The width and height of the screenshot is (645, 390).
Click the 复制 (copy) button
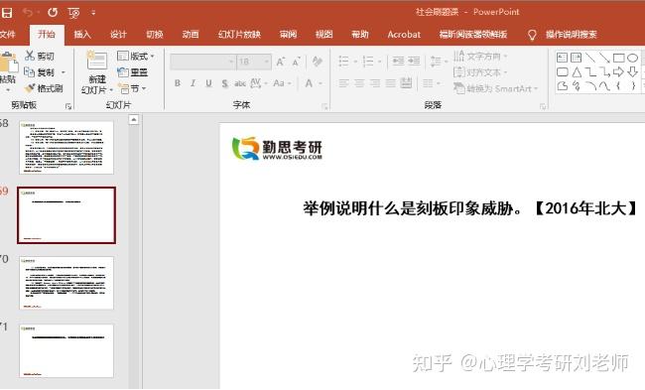(39, 72)
